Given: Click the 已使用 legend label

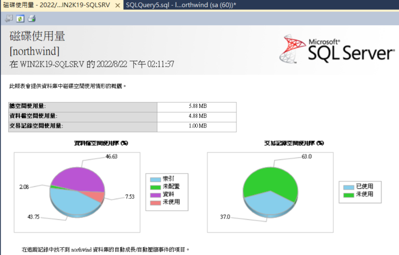Looking at the screenshot, I should (364, 186).
